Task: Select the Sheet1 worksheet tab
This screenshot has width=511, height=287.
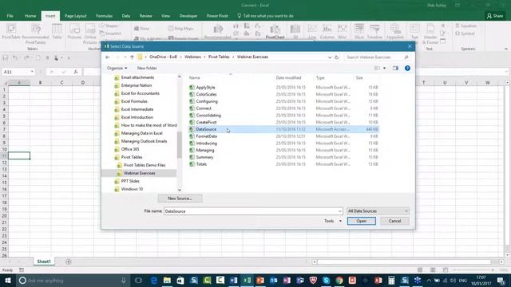Action: [44, 261]
